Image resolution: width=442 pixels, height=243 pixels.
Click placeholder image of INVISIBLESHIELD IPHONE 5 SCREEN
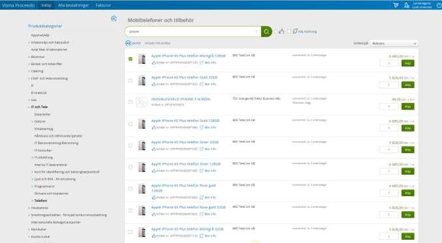click(142, 102)
